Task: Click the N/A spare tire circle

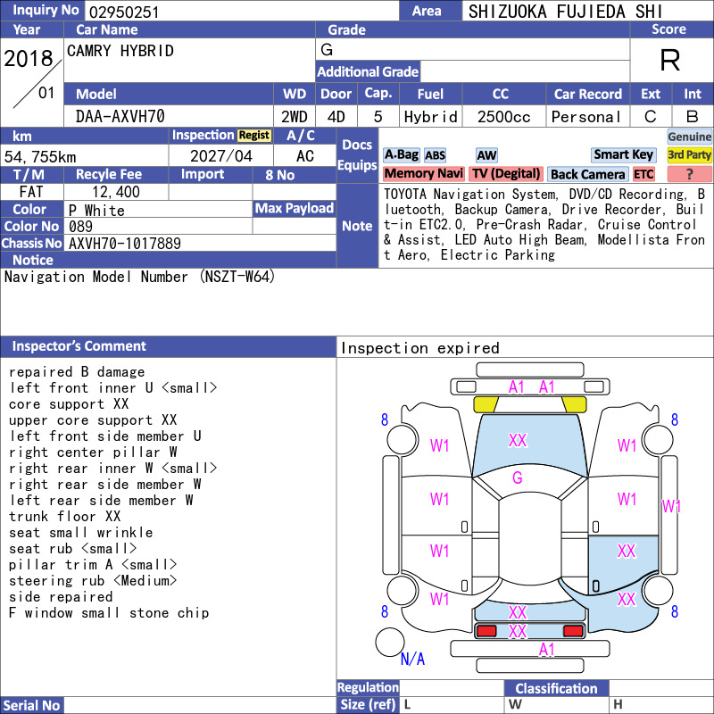Action: point(390,642)
